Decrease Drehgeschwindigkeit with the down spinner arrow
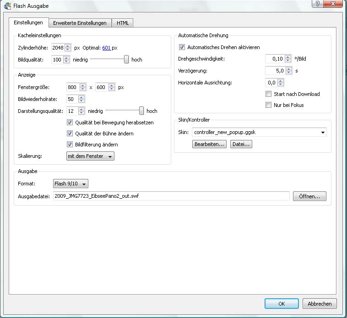Viewport: 347px width, 318px height. click(287, 61)
